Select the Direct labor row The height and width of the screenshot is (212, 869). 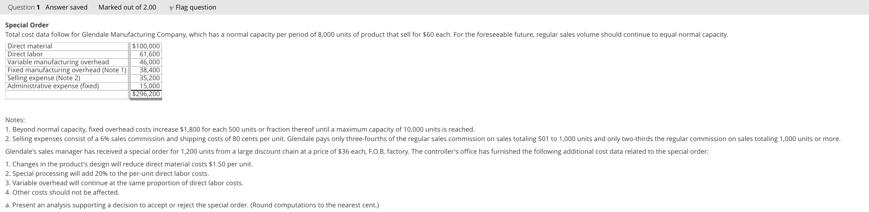click(25, 54)
